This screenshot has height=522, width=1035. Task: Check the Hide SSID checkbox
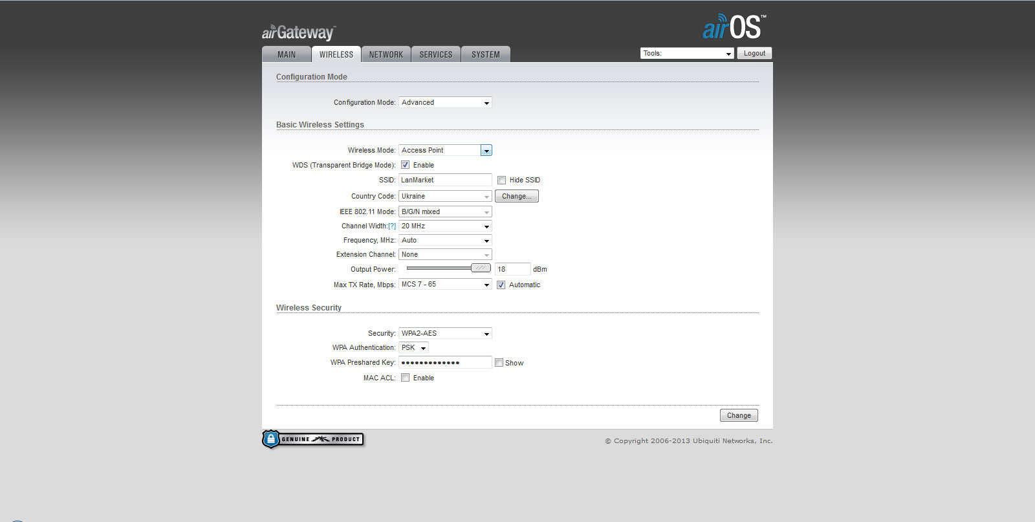coord(501,180)
